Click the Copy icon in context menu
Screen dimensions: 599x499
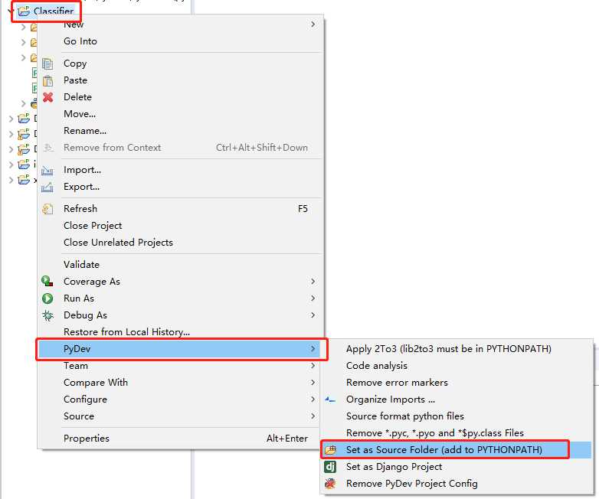point(47,64)
